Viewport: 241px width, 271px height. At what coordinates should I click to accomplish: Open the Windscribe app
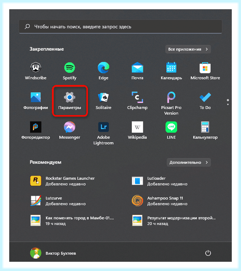click(36, 71)
